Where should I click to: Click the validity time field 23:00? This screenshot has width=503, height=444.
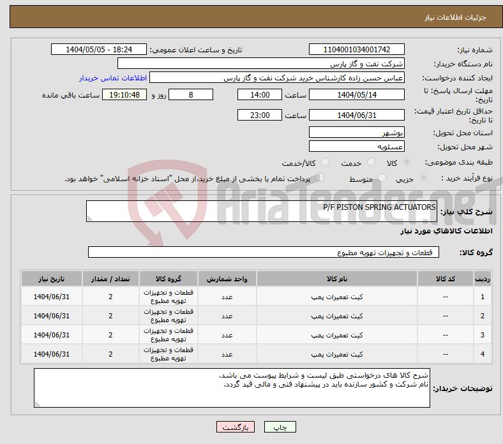tap(260, 115)
